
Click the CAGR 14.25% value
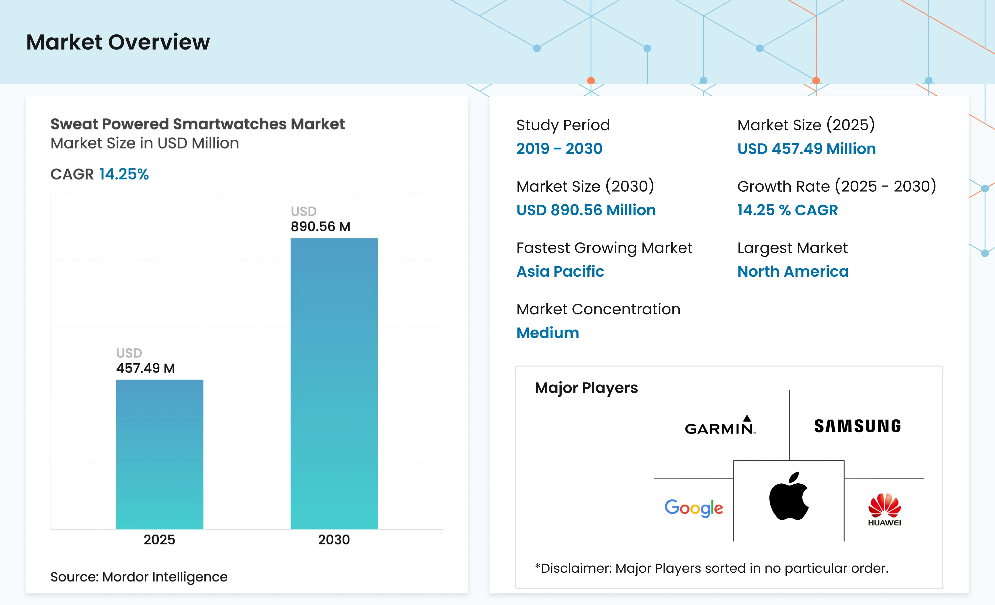point(124,174)
